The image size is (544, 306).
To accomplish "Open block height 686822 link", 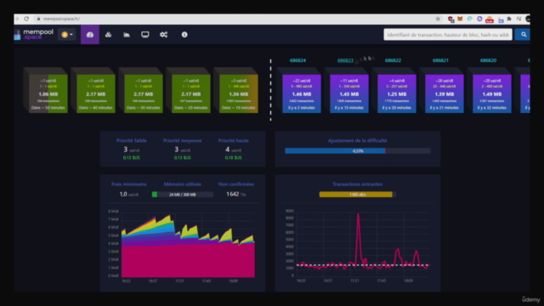I will pyautogui.click(x=393, y=60).
